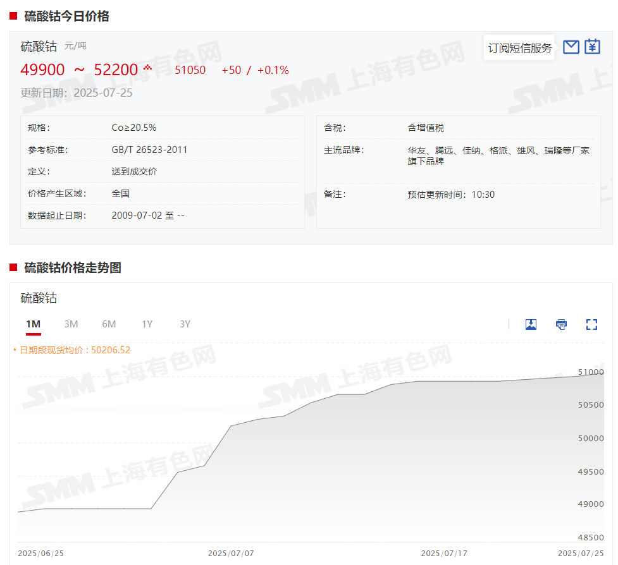618x565 pixels.
Task: Click the printer icon above chart
Action: 561,324
